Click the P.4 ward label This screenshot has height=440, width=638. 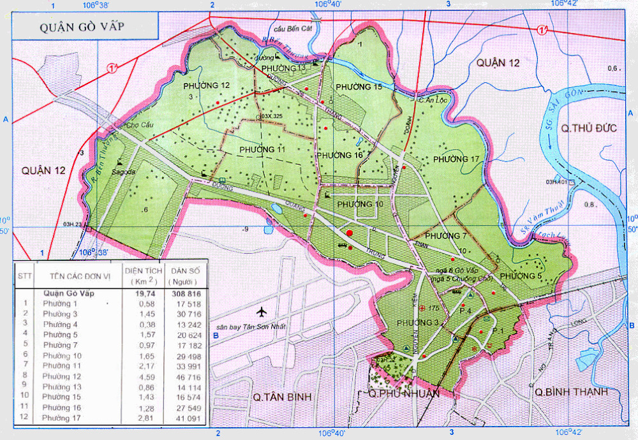pos(465,311)
